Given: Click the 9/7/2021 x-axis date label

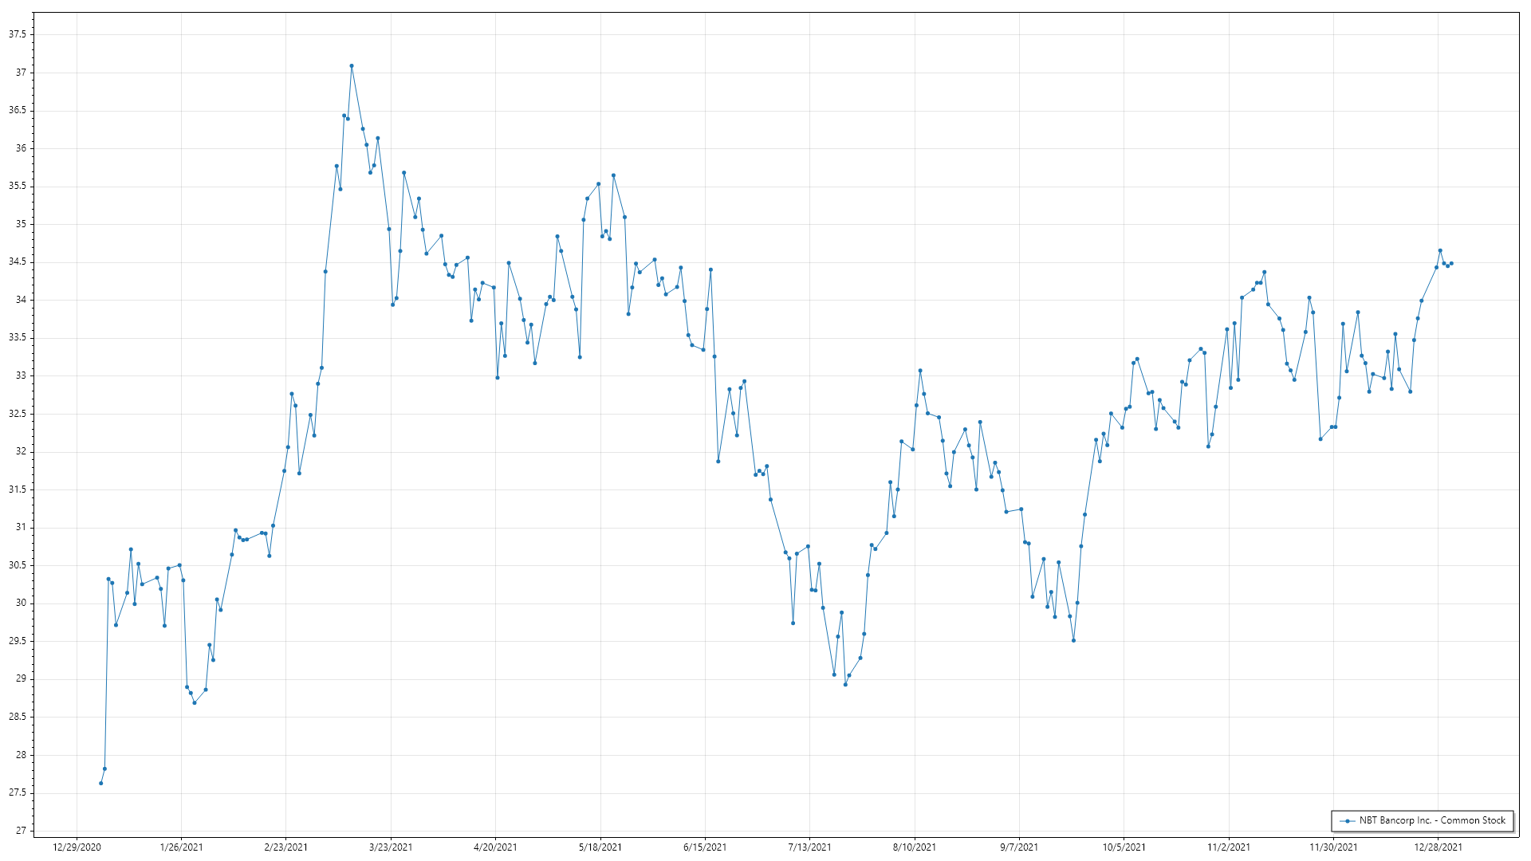Looking at the screenshot, I should click(1019, 847).
